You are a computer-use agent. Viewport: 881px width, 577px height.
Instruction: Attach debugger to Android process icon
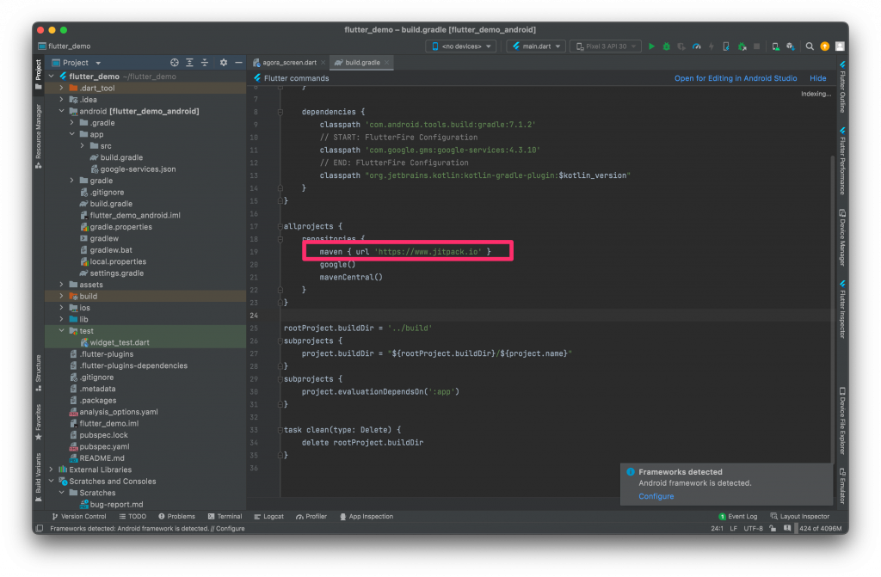click(x=742, y=46)
